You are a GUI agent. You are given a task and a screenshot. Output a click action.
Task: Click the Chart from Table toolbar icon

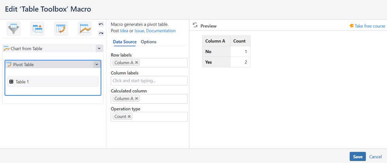(x=85, y=29)
